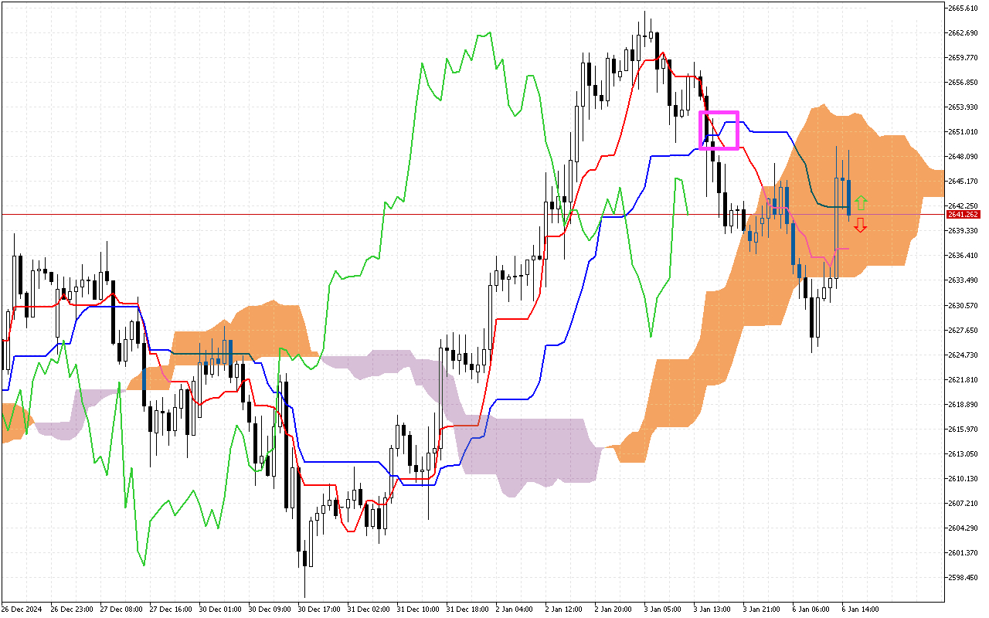
Task: Choose the 3 Jan 21:00 time label
Action: pyautogui.click(x=762, y=610)
